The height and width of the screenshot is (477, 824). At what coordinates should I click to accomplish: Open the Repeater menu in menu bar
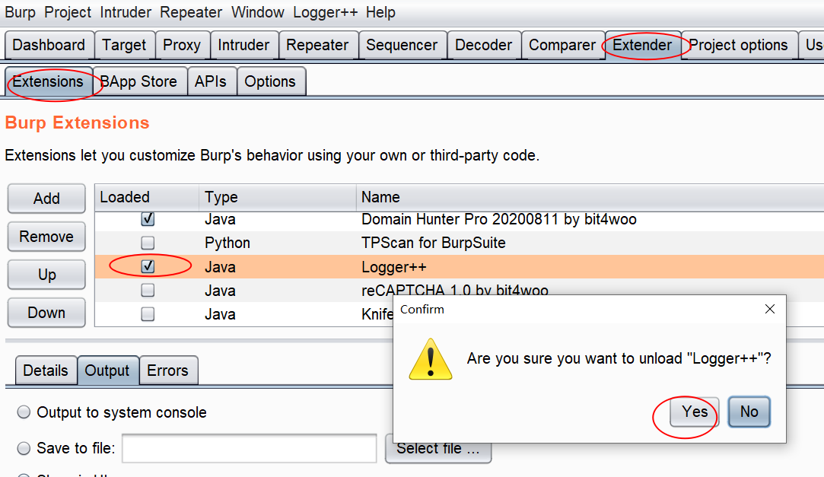pyautogui.click(x=191, y=12)
